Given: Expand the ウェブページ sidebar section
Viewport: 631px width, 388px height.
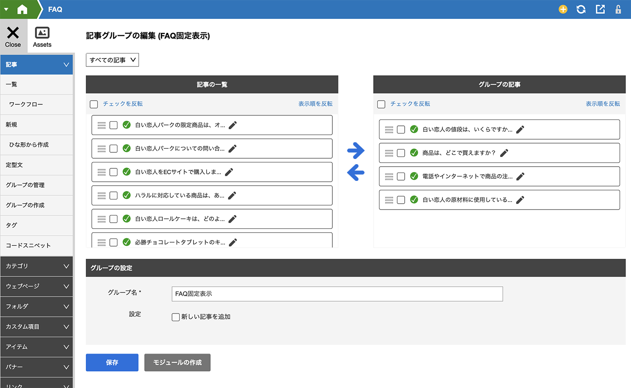Looking at the screenshot, I should (37, 286).
